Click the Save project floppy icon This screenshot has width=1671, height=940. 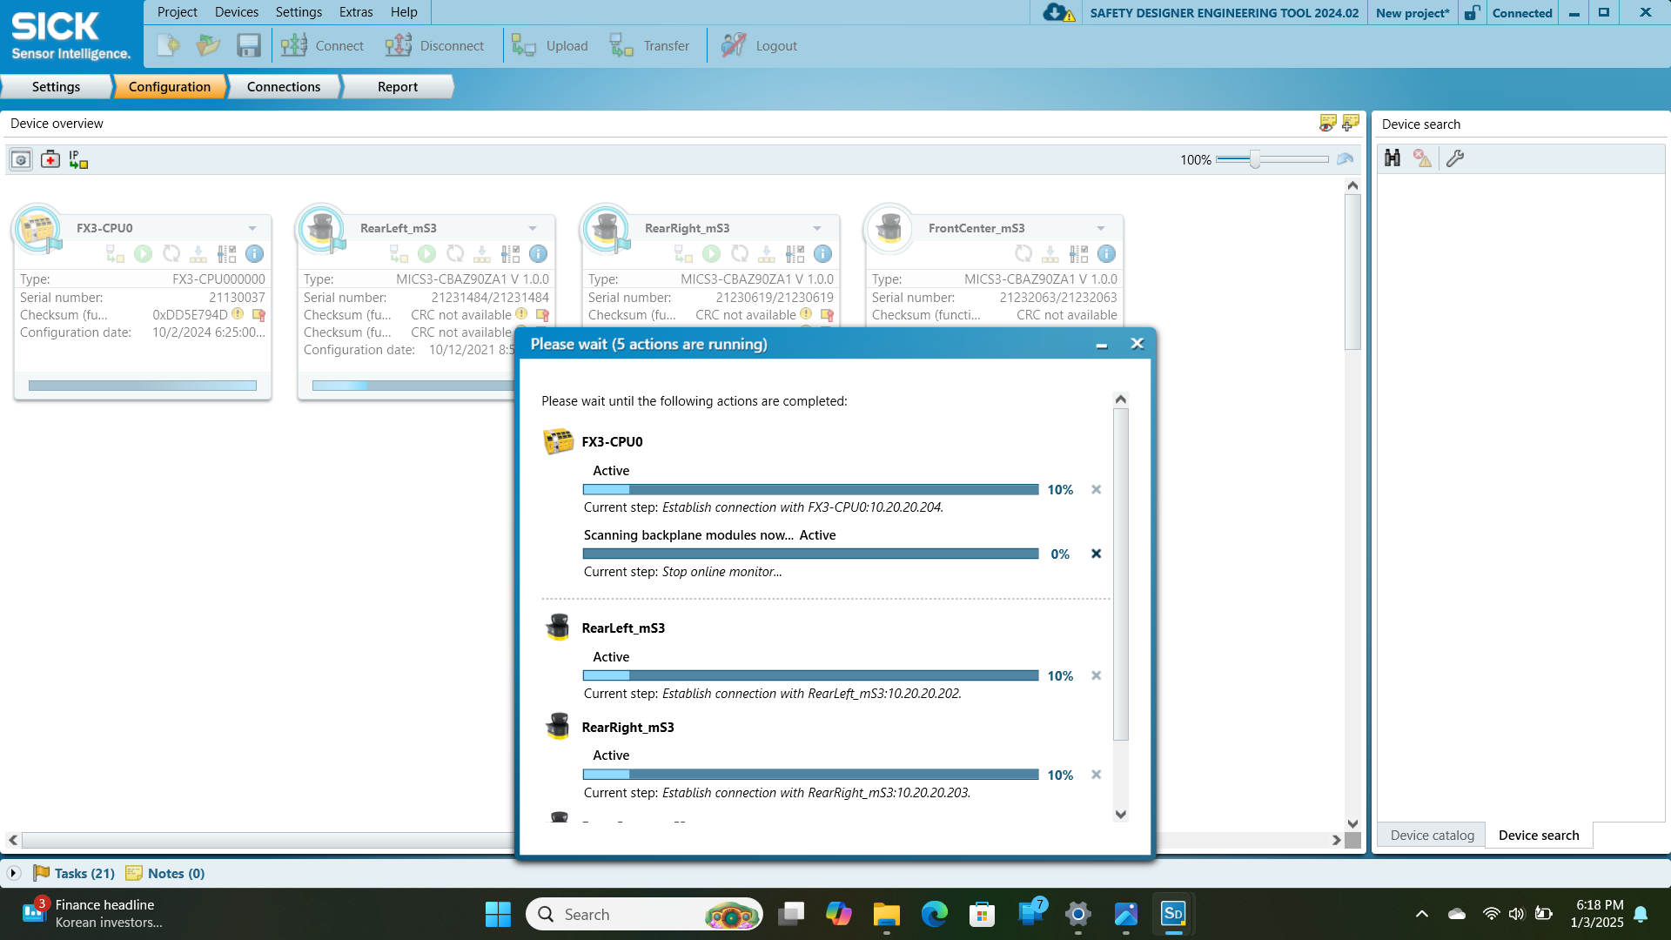249,45
